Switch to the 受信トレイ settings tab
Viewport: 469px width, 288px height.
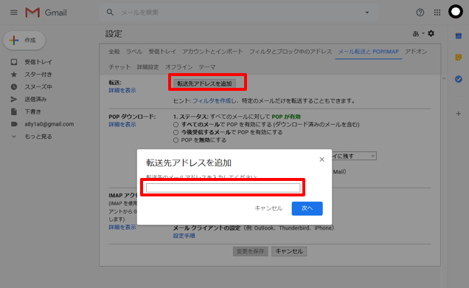(x=162, y=52)
